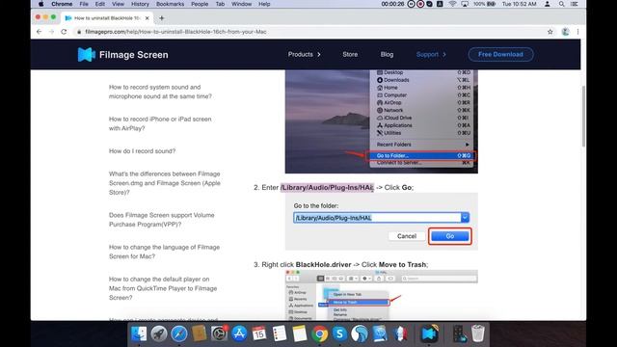
Task: Open 'How to record system sound and microphone' article
Action: pos(160,92)
